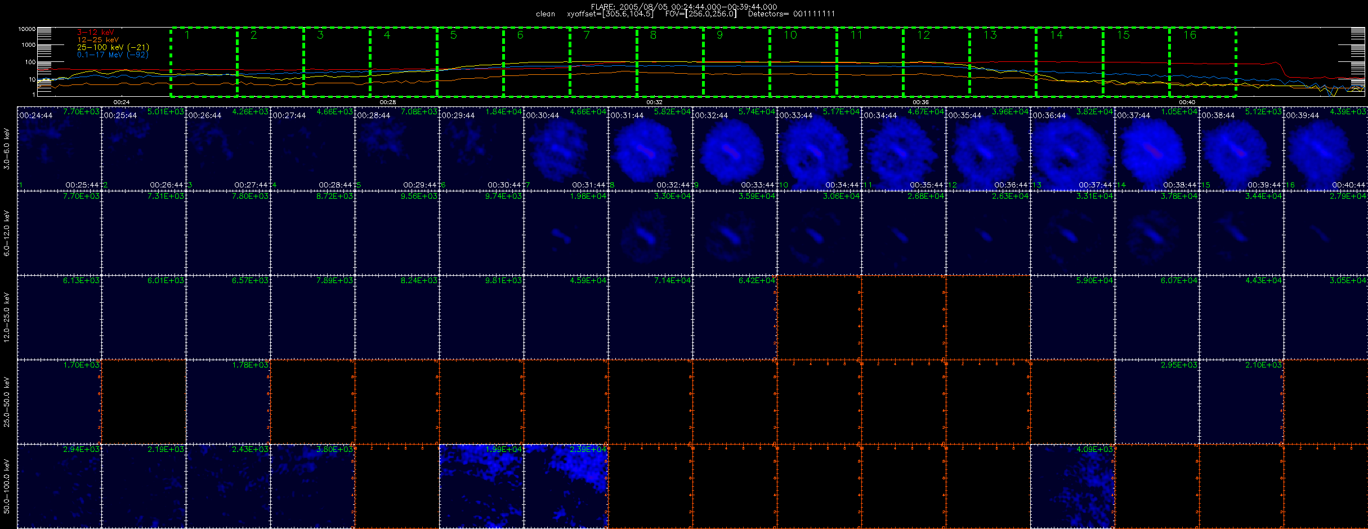Open the 3-6 keV image starting 00:30:44
This screenshot has width=1368, height=529.
pyautogui.click(x=566, y=149)
